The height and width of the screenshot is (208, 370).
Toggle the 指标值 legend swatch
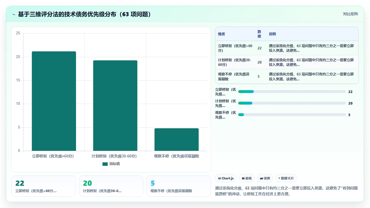pyautogui.click(x=105, y=164)
